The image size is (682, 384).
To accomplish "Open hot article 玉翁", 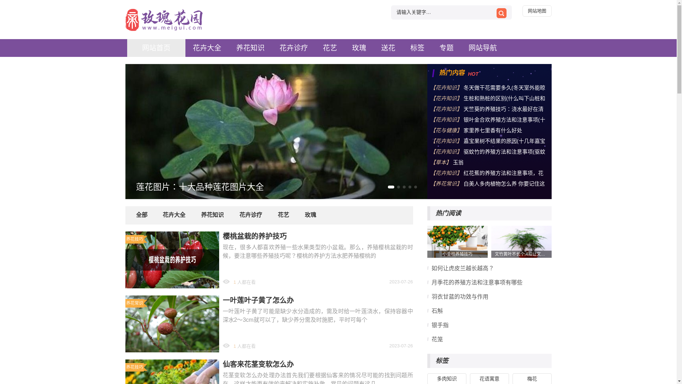I will click(458, 162).
